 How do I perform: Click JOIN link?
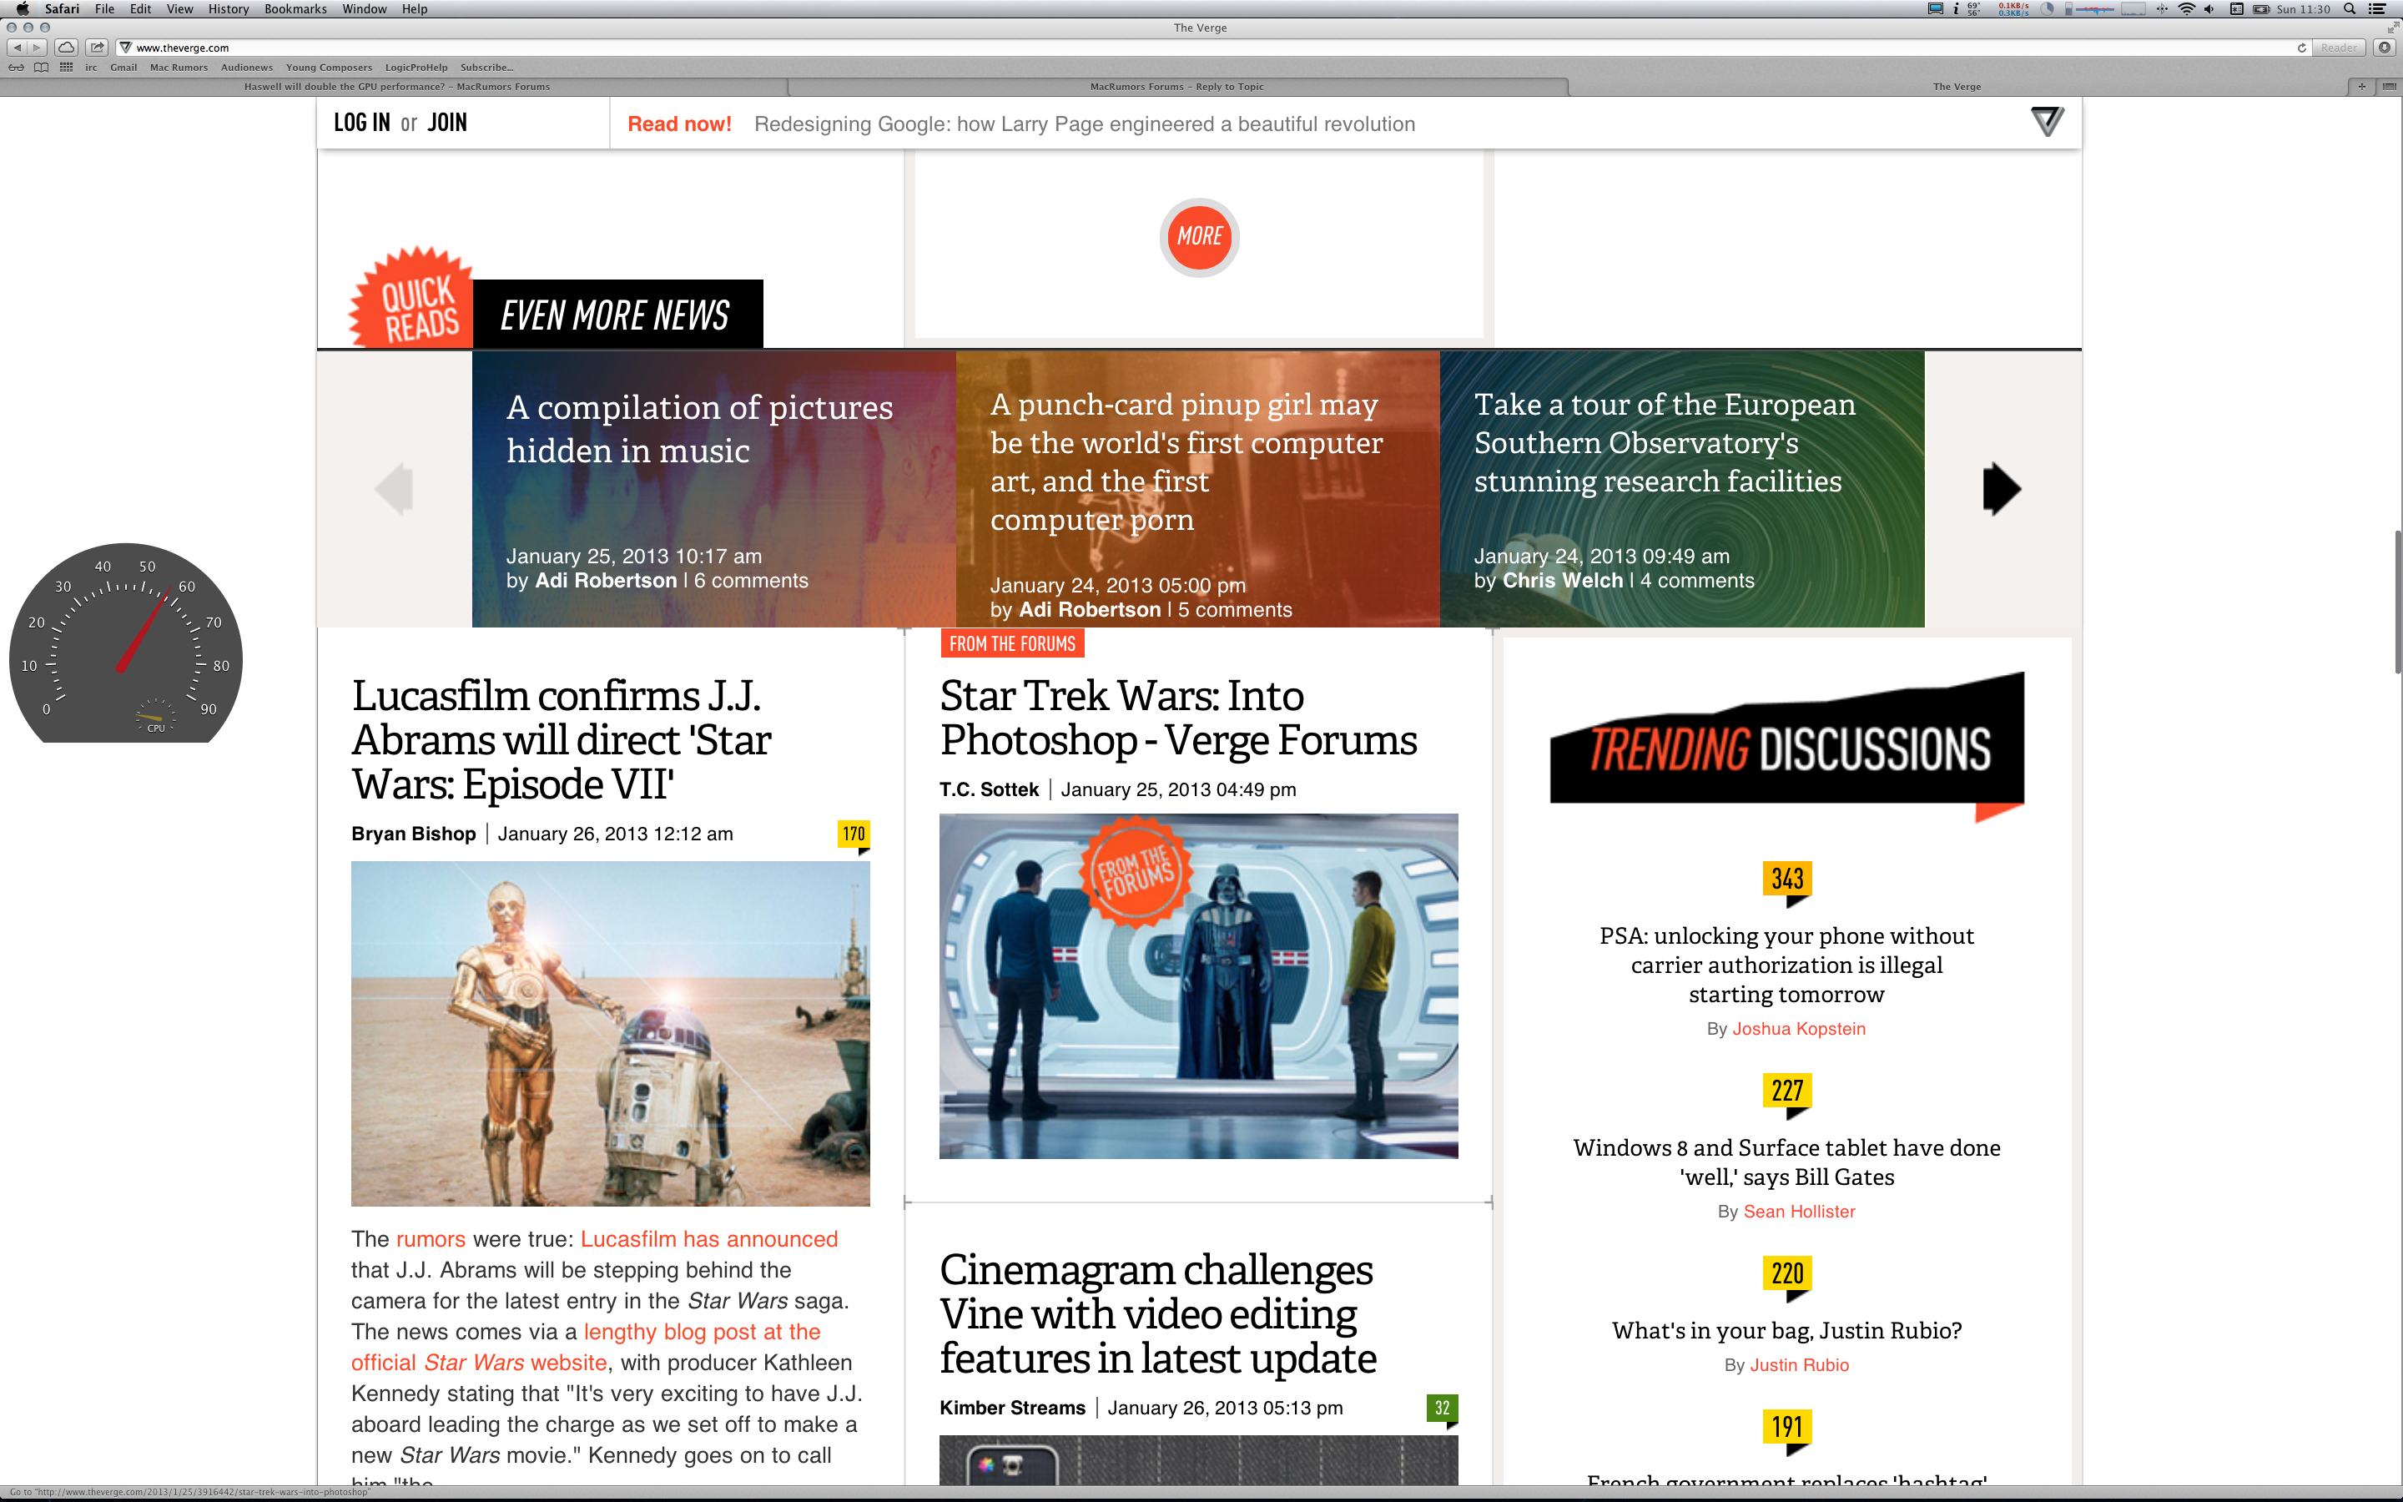tap(447, 122)
